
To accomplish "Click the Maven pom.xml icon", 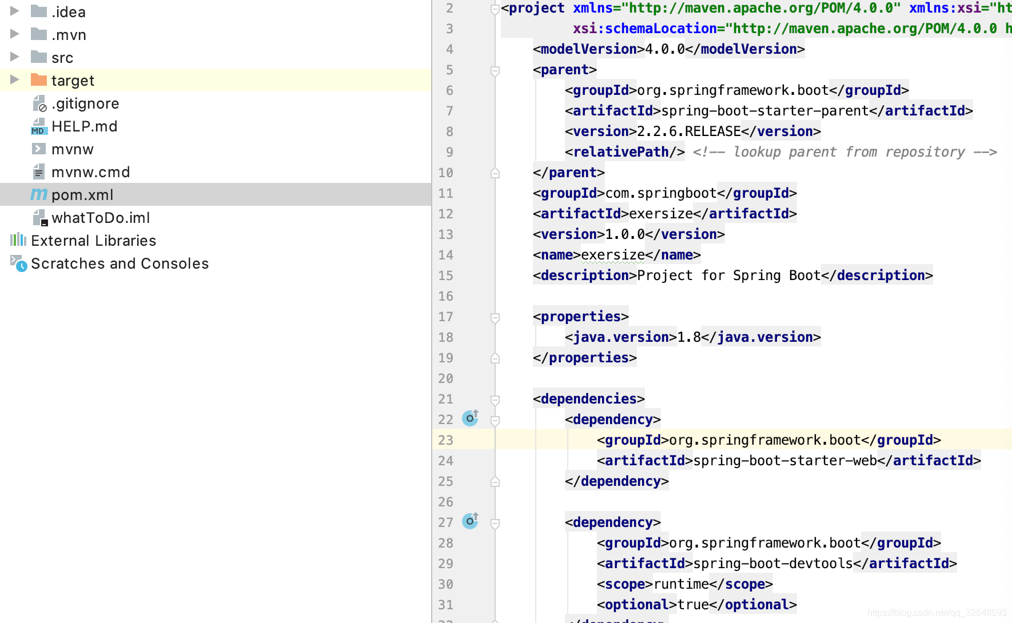I will pyautogui.click(x=39, y=194).
